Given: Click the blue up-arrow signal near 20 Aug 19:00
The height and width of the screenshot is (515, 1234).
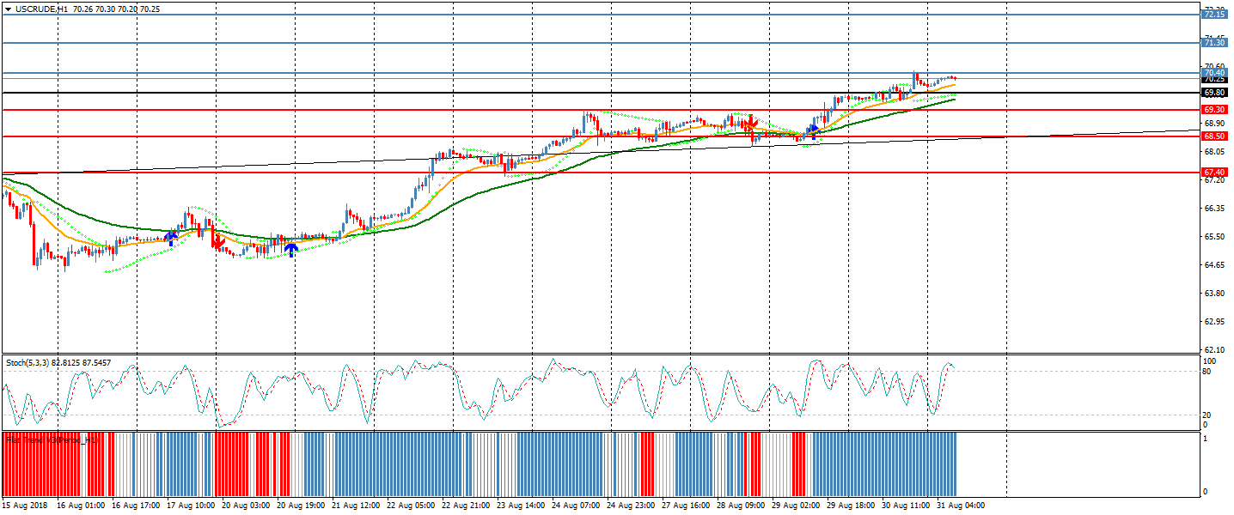Looking at the screenshot, I should tap(291, 249).
